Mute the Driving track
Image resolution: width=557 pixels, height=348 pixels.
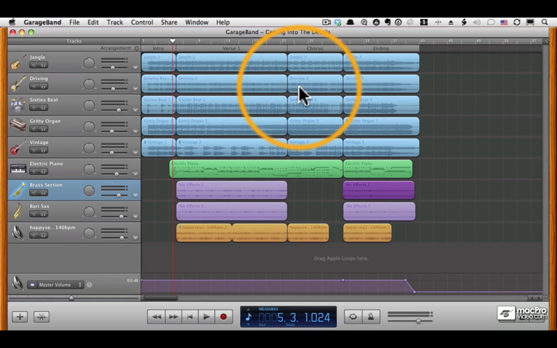[x=33, y=88]
